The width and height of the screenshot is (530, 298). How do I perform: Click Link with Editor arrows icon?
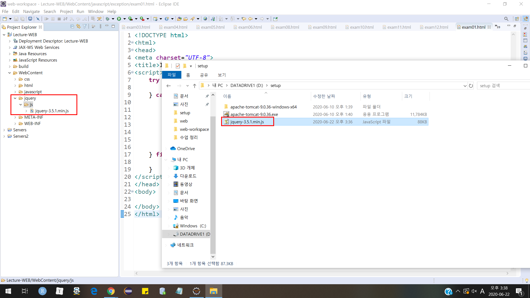point(78,26)
